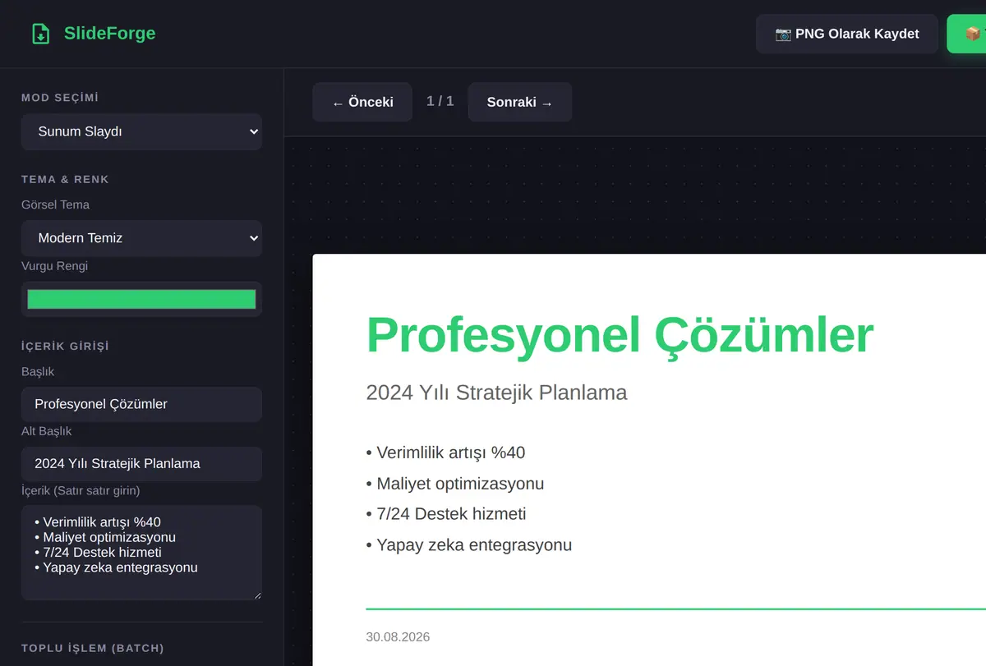The width and height of the screenshot is (986, 666).
Task: Click the Görsel Tema label
Action: coord(55,204)
